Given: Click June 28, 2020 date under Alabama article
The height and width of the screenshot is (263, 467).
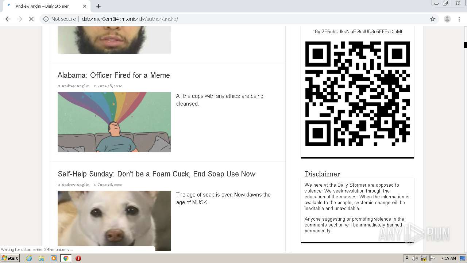Looking at the screenshot, I should (x=110, y=86).
